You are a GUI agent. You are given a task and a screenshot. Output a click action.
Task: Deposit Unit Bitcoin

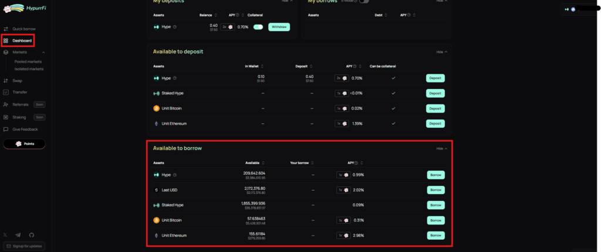coord(435,109)
